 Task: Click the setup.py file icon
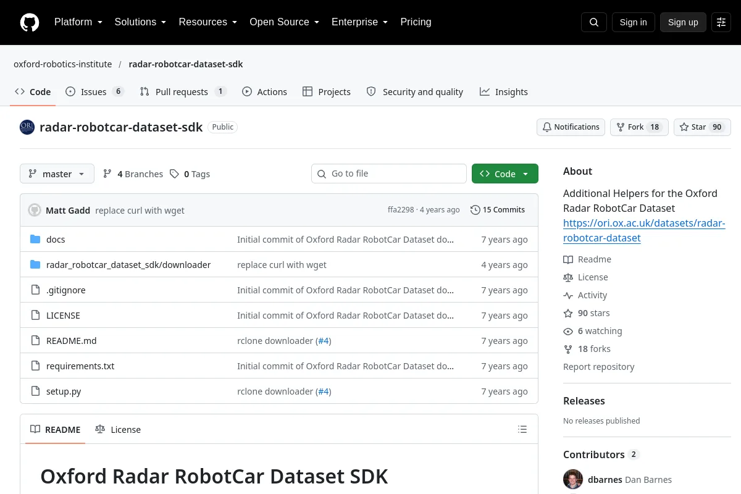pyautogui.click(x=35, y=391)
